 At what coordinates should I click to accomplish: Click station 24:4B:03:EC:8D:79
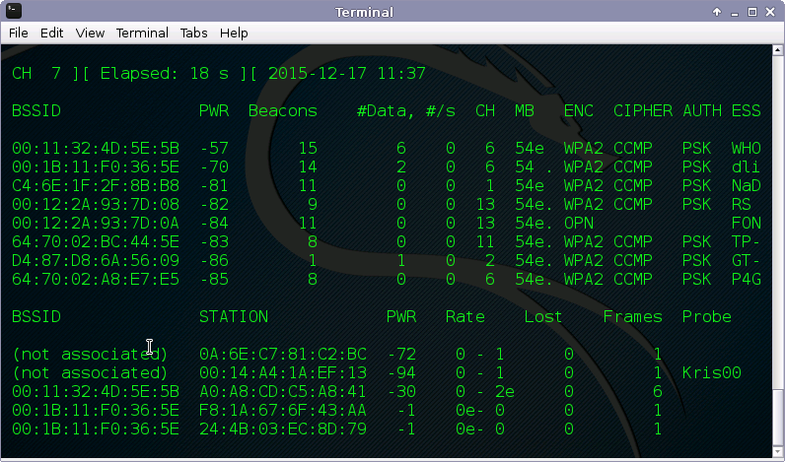(x=283, y=429)
